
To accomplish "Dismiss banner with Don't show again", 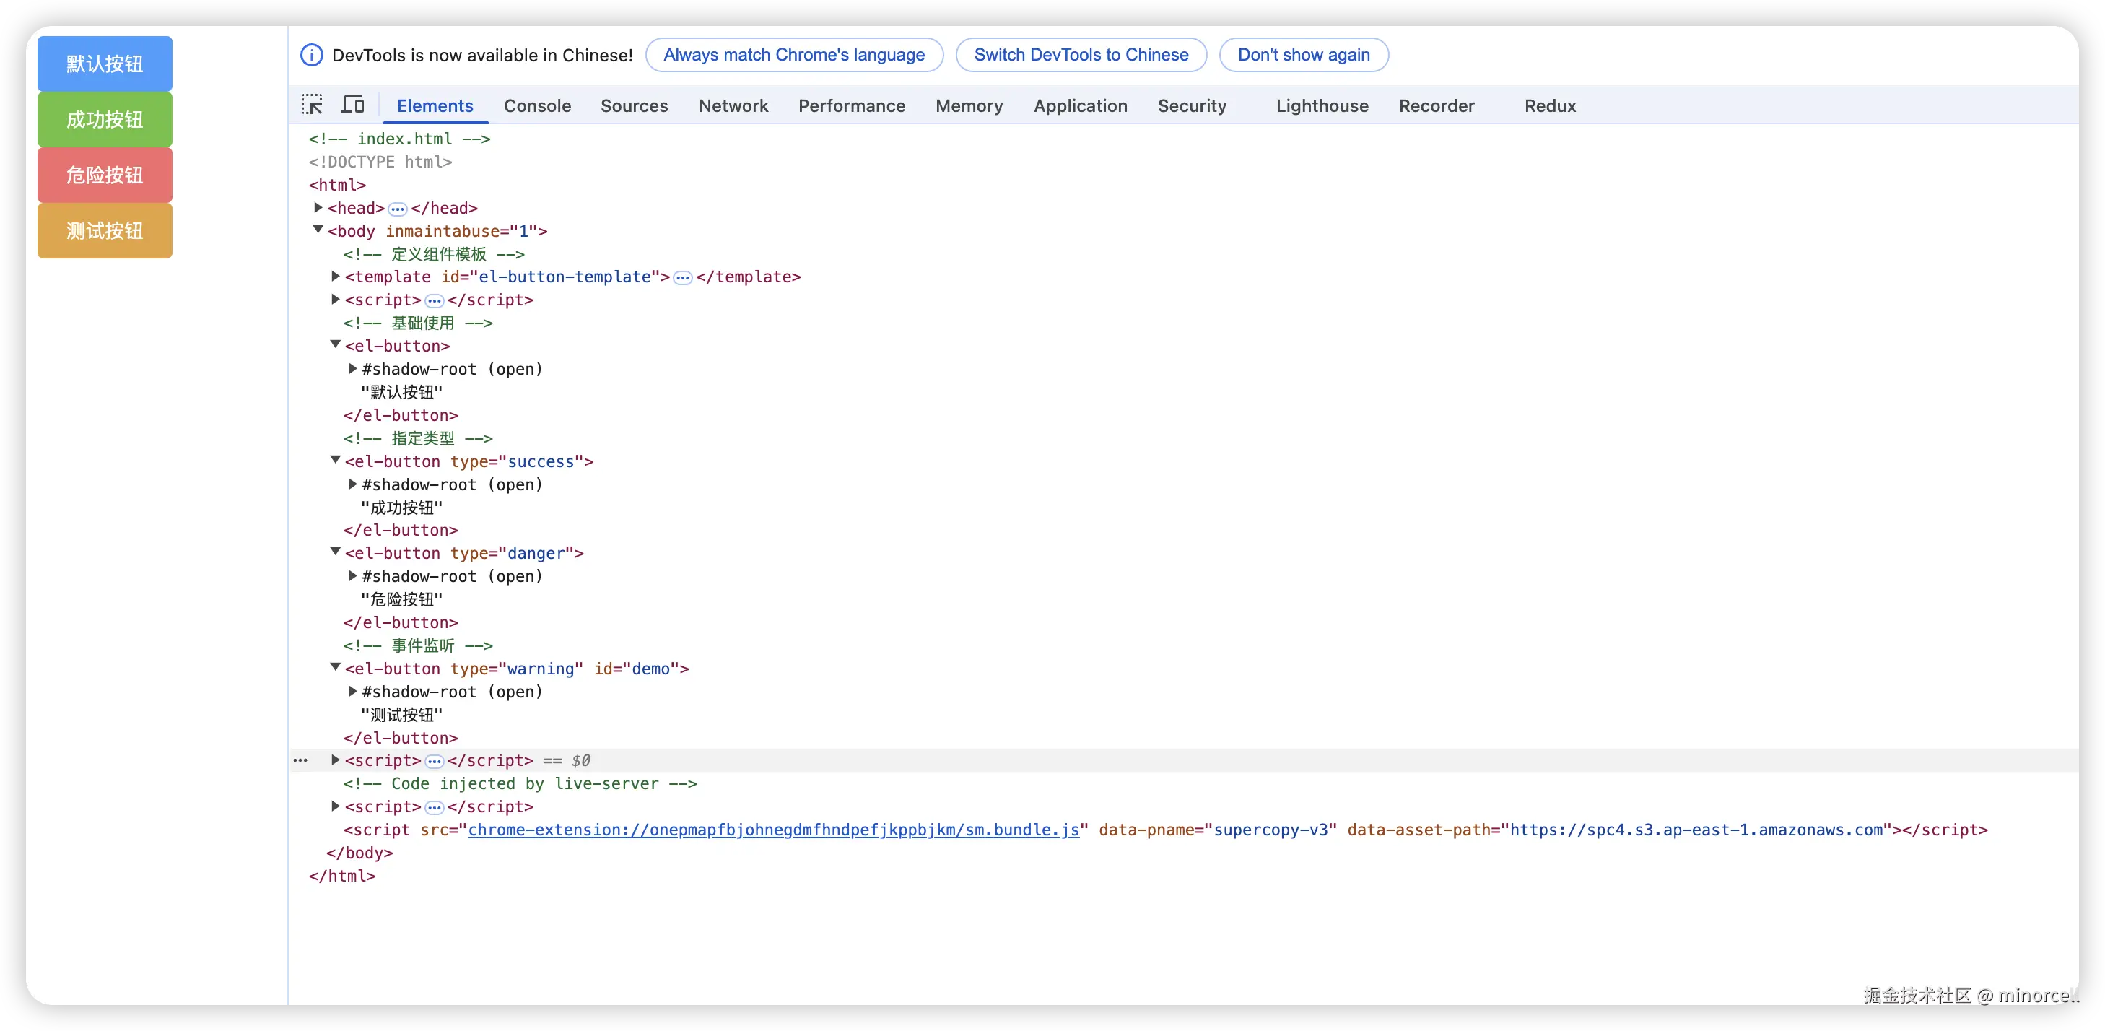I will pyautogui.click(x=1304, y=55).
